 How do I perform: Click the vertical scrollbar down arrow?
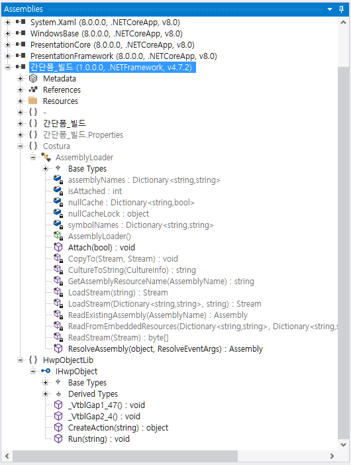click(x=343, y=444)
